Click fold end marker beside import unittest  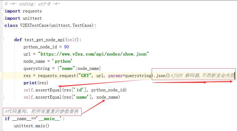coord(2,18)
